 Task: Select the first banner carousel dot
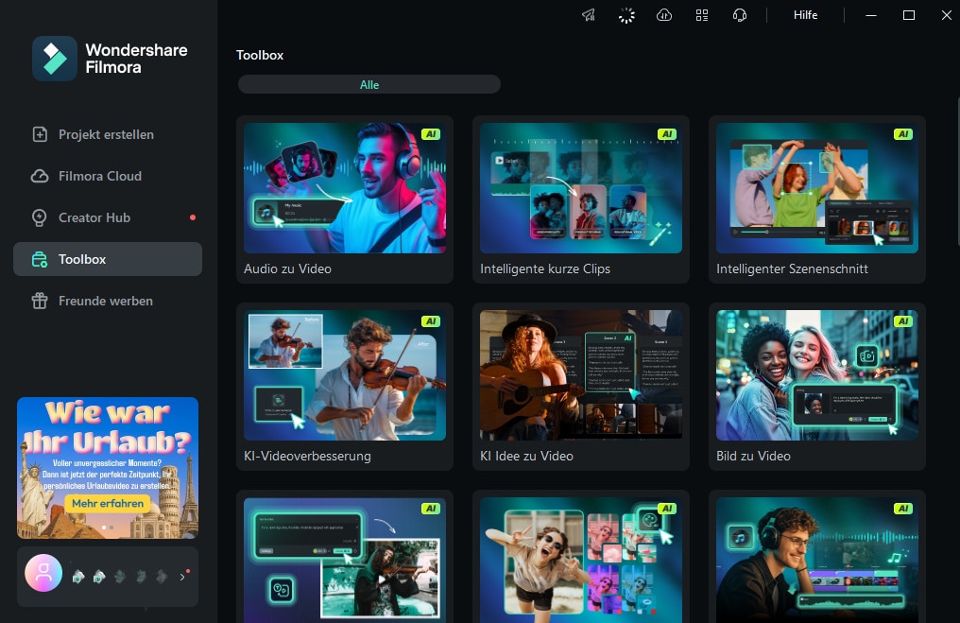pos(104,528)
